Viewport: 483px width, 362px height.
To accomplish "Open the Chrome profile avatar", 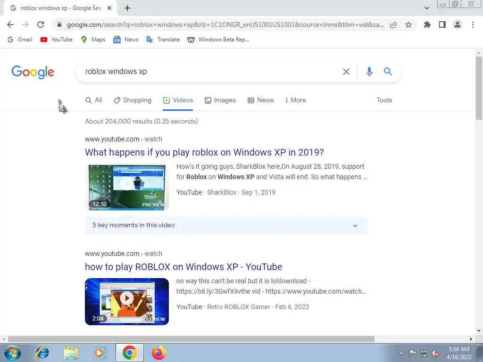I will click(x=458, y=25).
